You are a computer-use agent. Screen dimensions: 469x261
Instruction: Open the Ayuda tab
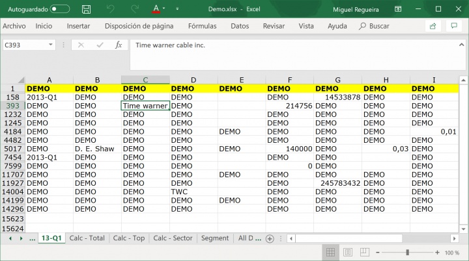[x=337, y=26]
